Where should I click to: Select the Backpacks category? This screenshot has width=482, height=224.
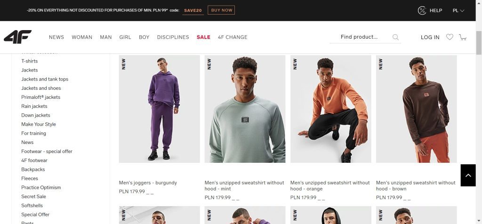point(33,169)
